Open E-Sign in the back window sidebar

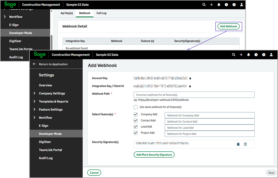coord(14,25)
